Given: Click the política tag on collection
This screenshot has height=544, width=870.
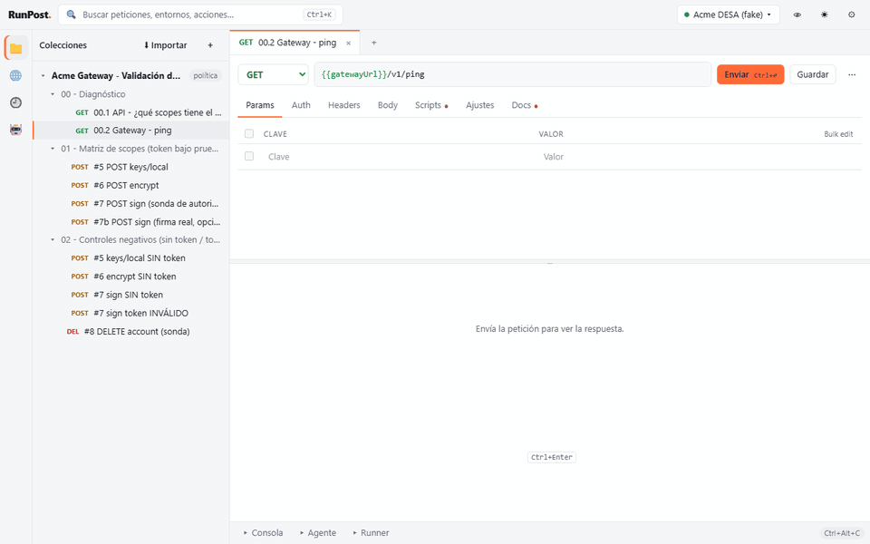Looking at the screenshot, I should [206, 76].
